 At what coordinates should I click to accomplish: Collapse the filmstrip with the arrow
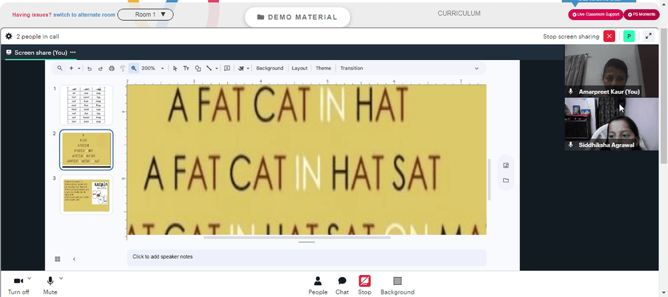[x=74, y=259]
